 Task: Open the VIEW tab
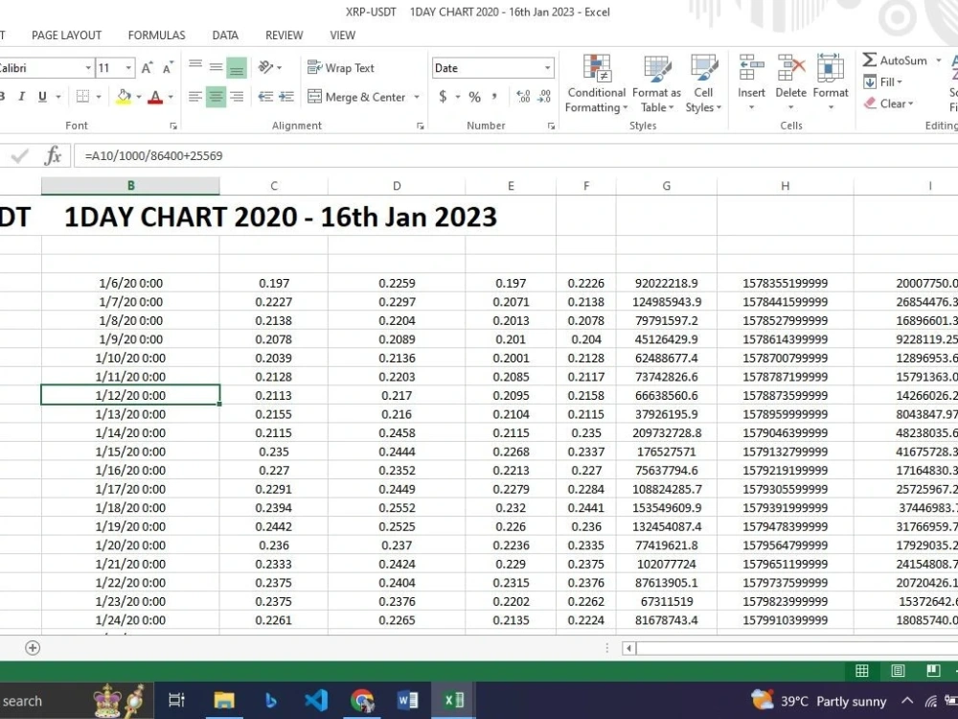click(342, 35)
